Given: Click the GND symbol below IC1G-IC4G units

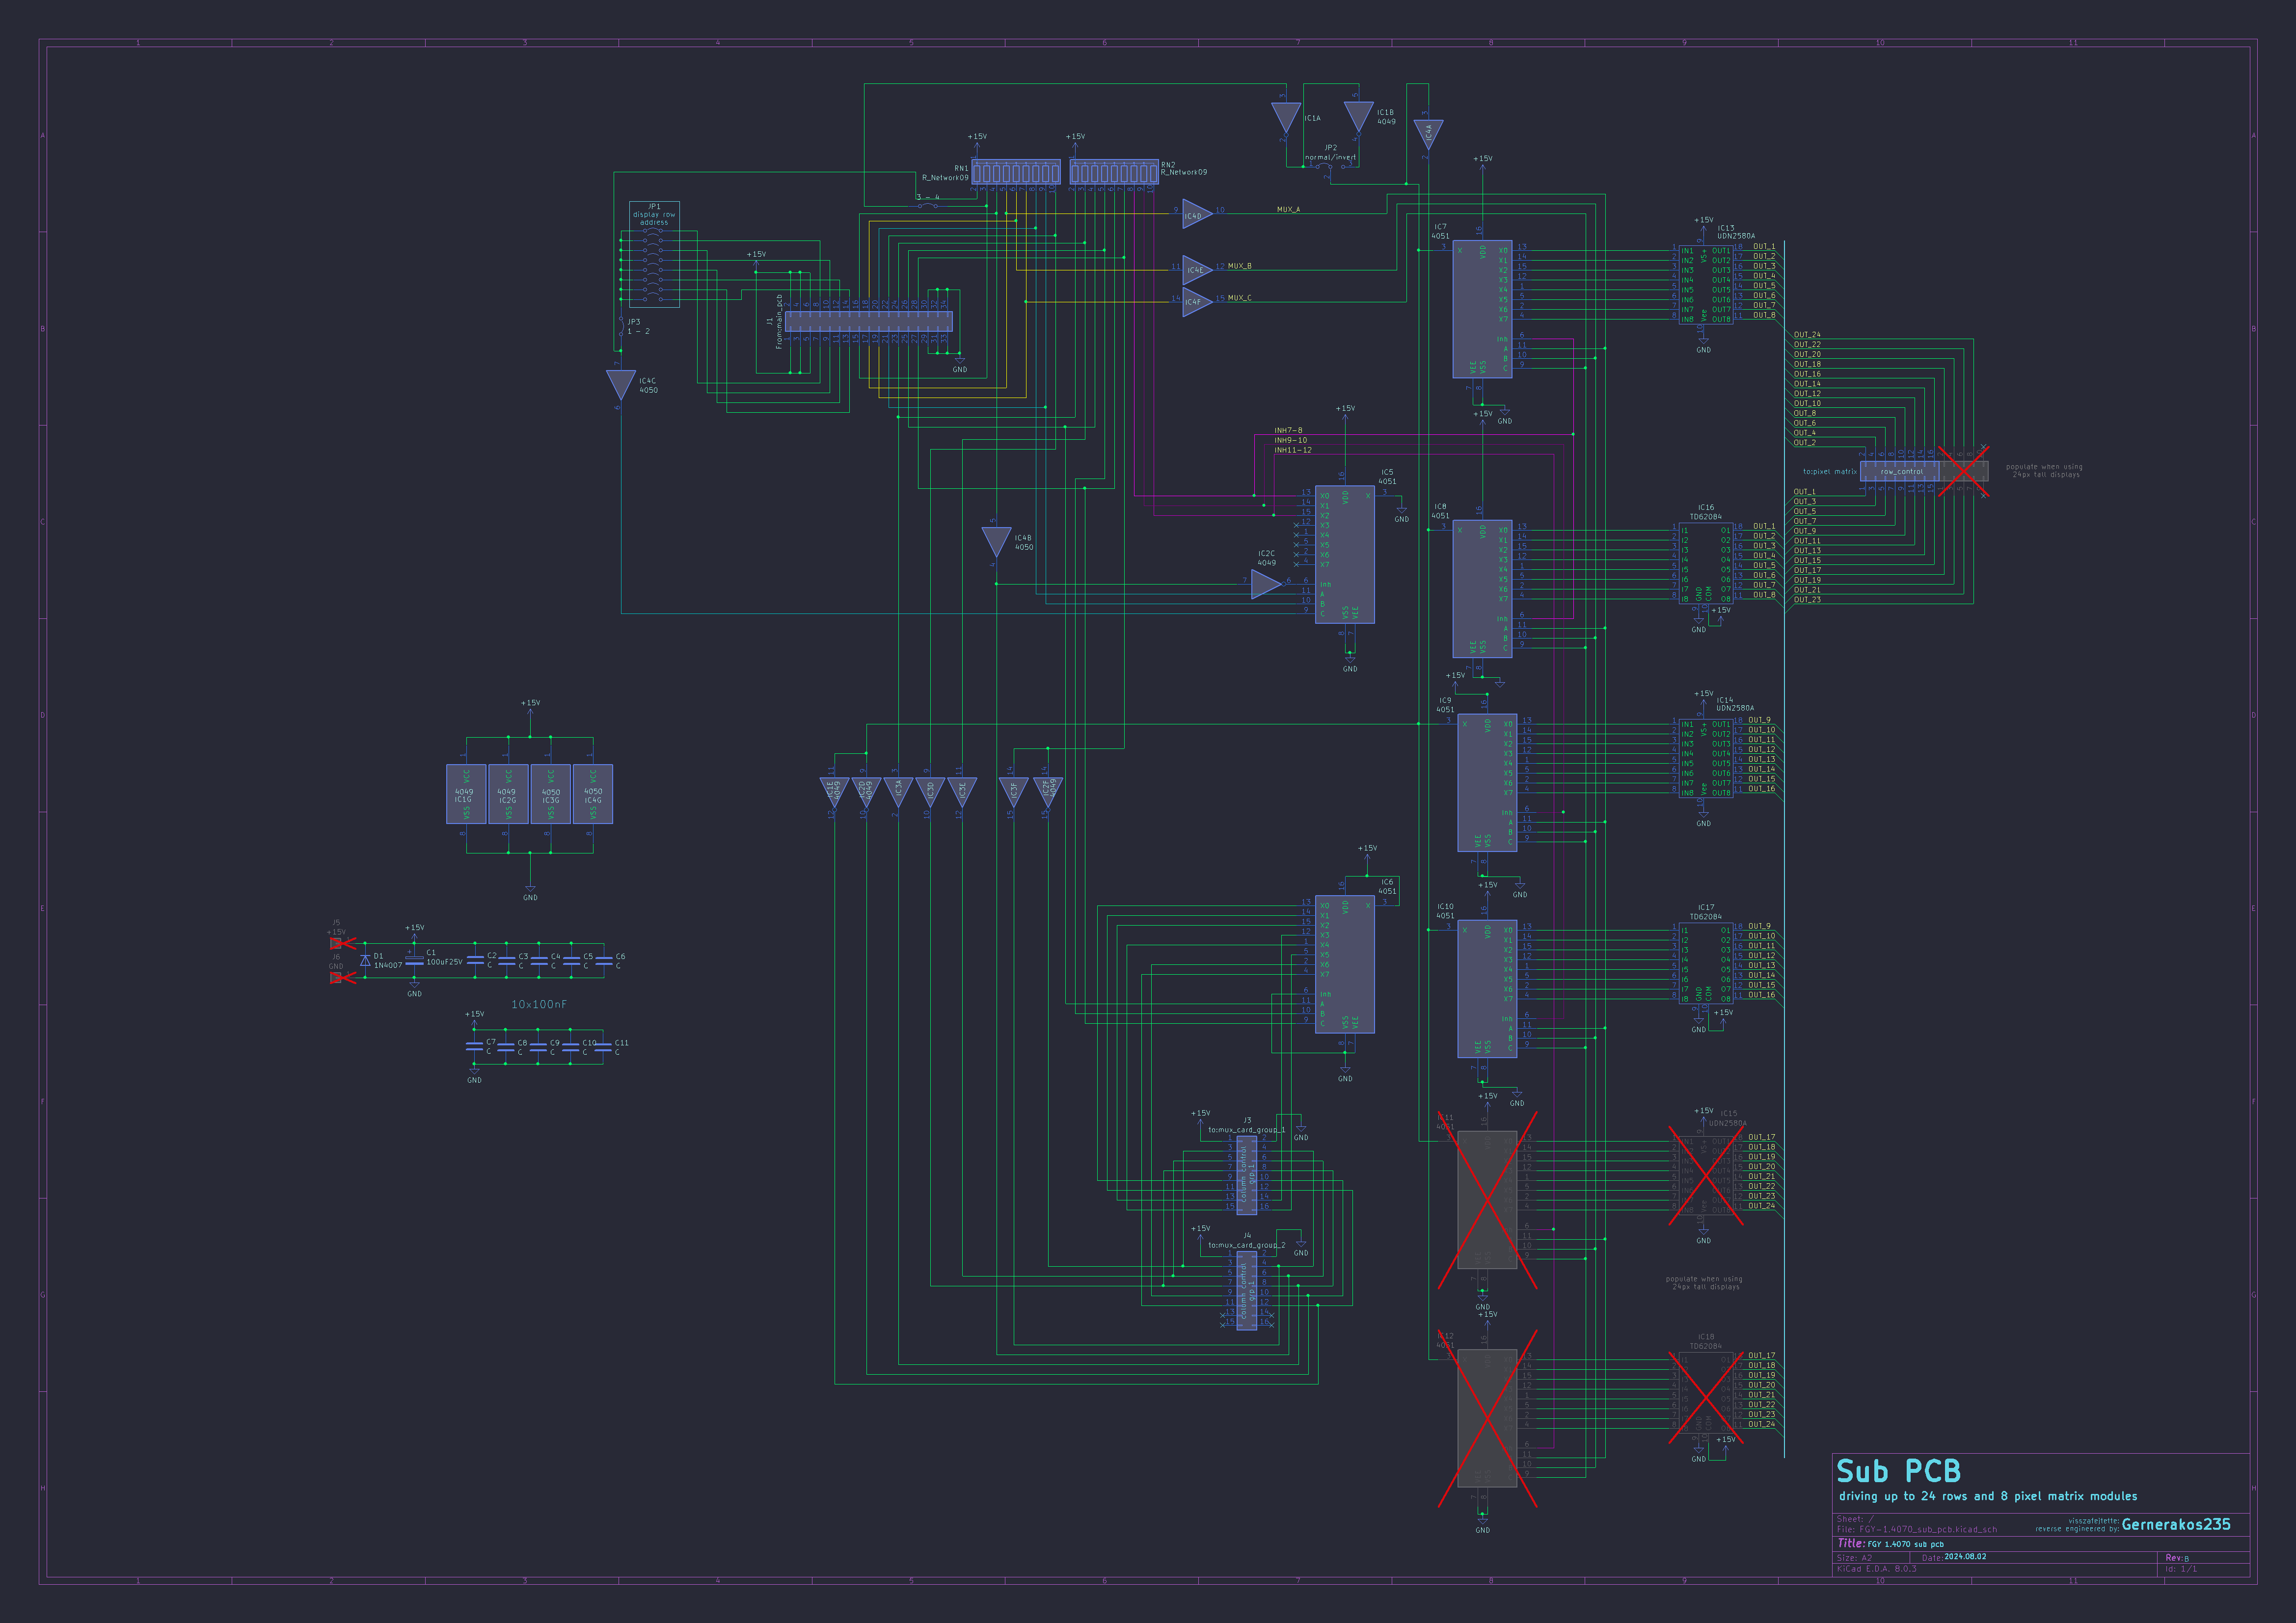Looking at the screenshot, I should (530, 890).
